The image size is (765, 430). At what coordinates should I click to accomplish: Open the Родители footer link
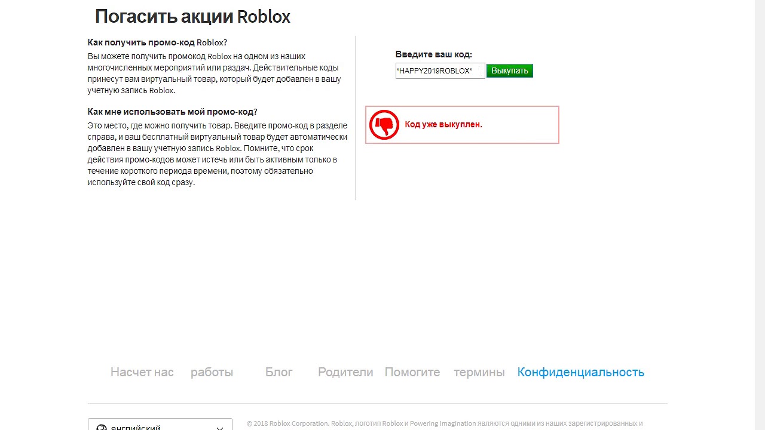pos(345,372)
